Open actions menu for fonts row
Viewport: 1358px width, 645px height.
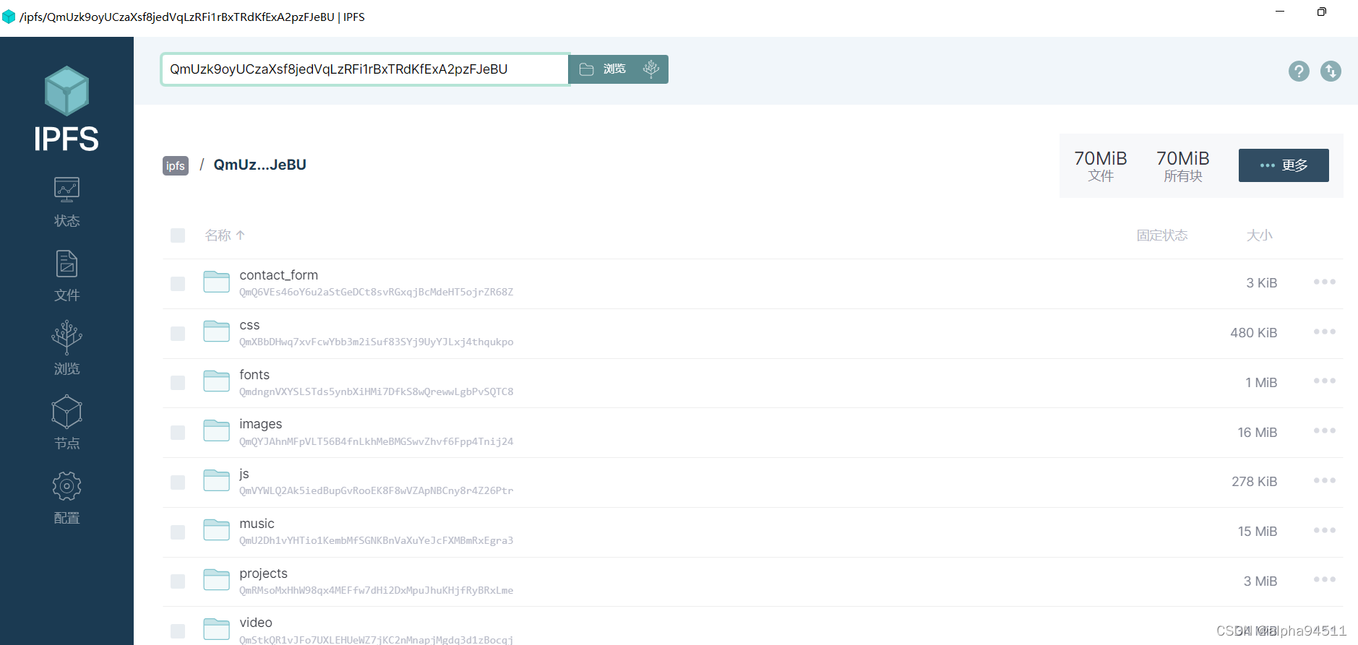(1324, 381)
